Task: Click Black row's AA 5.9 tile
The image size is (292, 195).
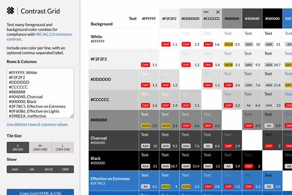Action: pos(232,160)
